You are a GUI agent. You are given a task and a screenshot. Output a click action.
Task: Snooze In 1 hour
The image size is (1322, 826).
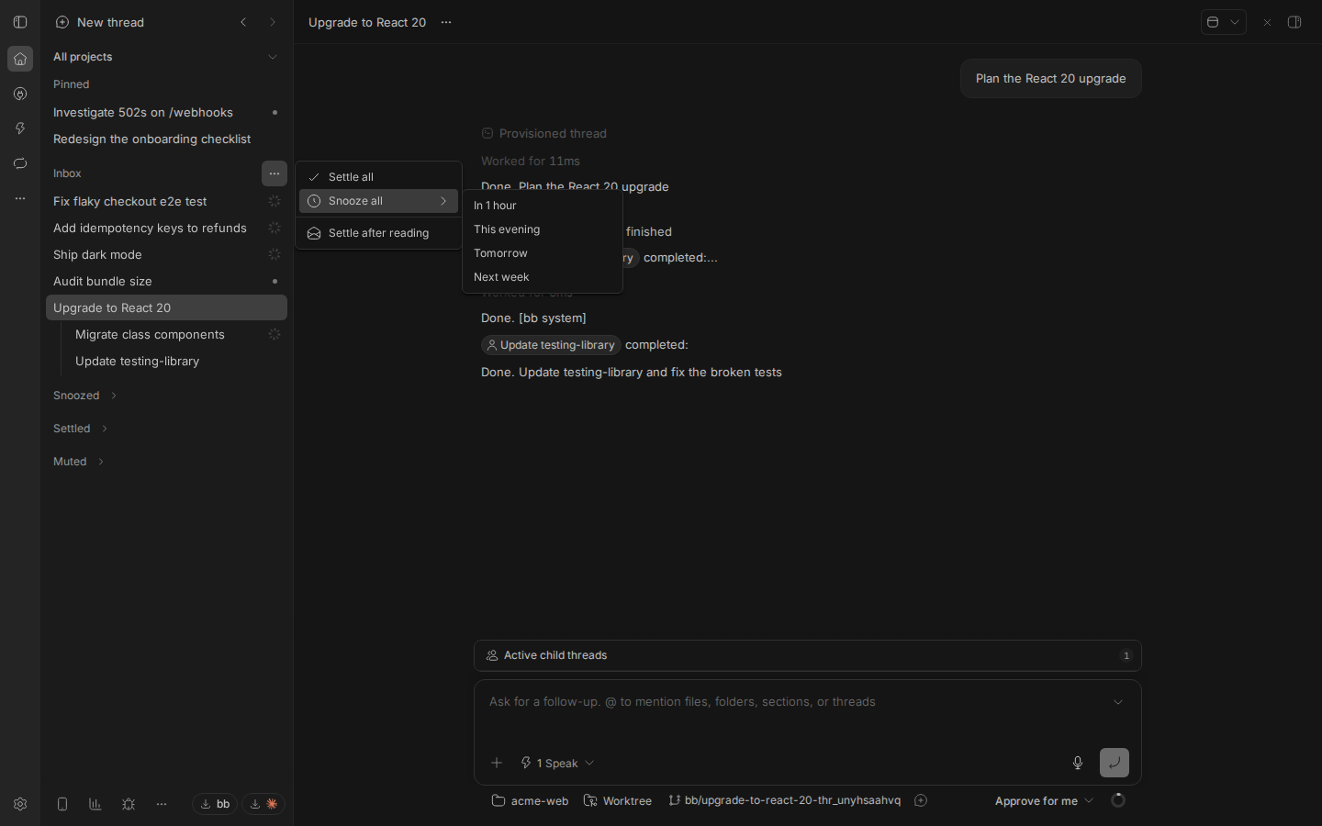[x=543, y=206]
